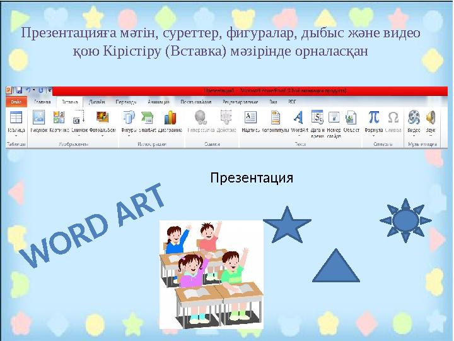
Task: Click the Символ (Symbol) omega icon
Action: pos(393,117)
